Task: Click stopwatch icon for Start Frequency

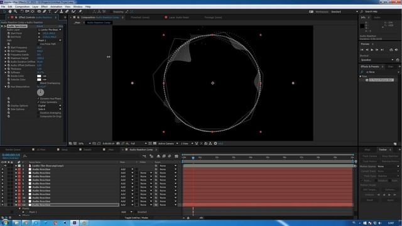Action: pyautogui.click(x=8, y=48)
